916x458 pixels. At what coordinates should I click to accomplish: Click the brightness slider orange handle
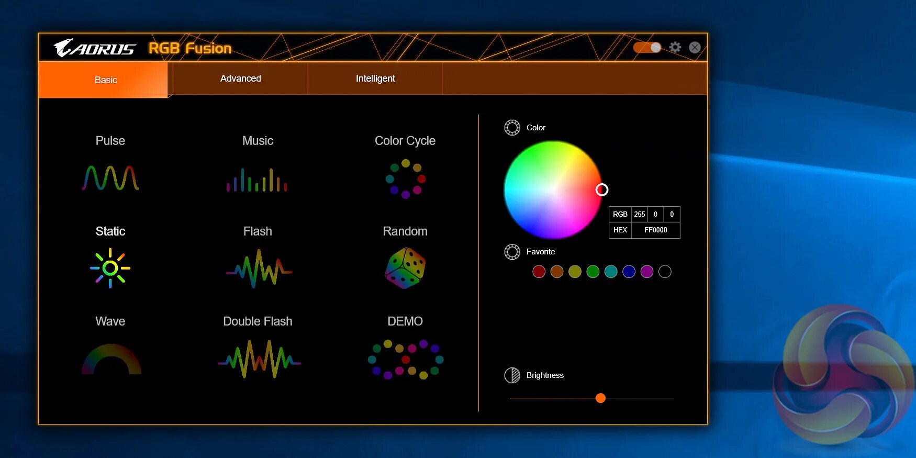click(600, 398)
